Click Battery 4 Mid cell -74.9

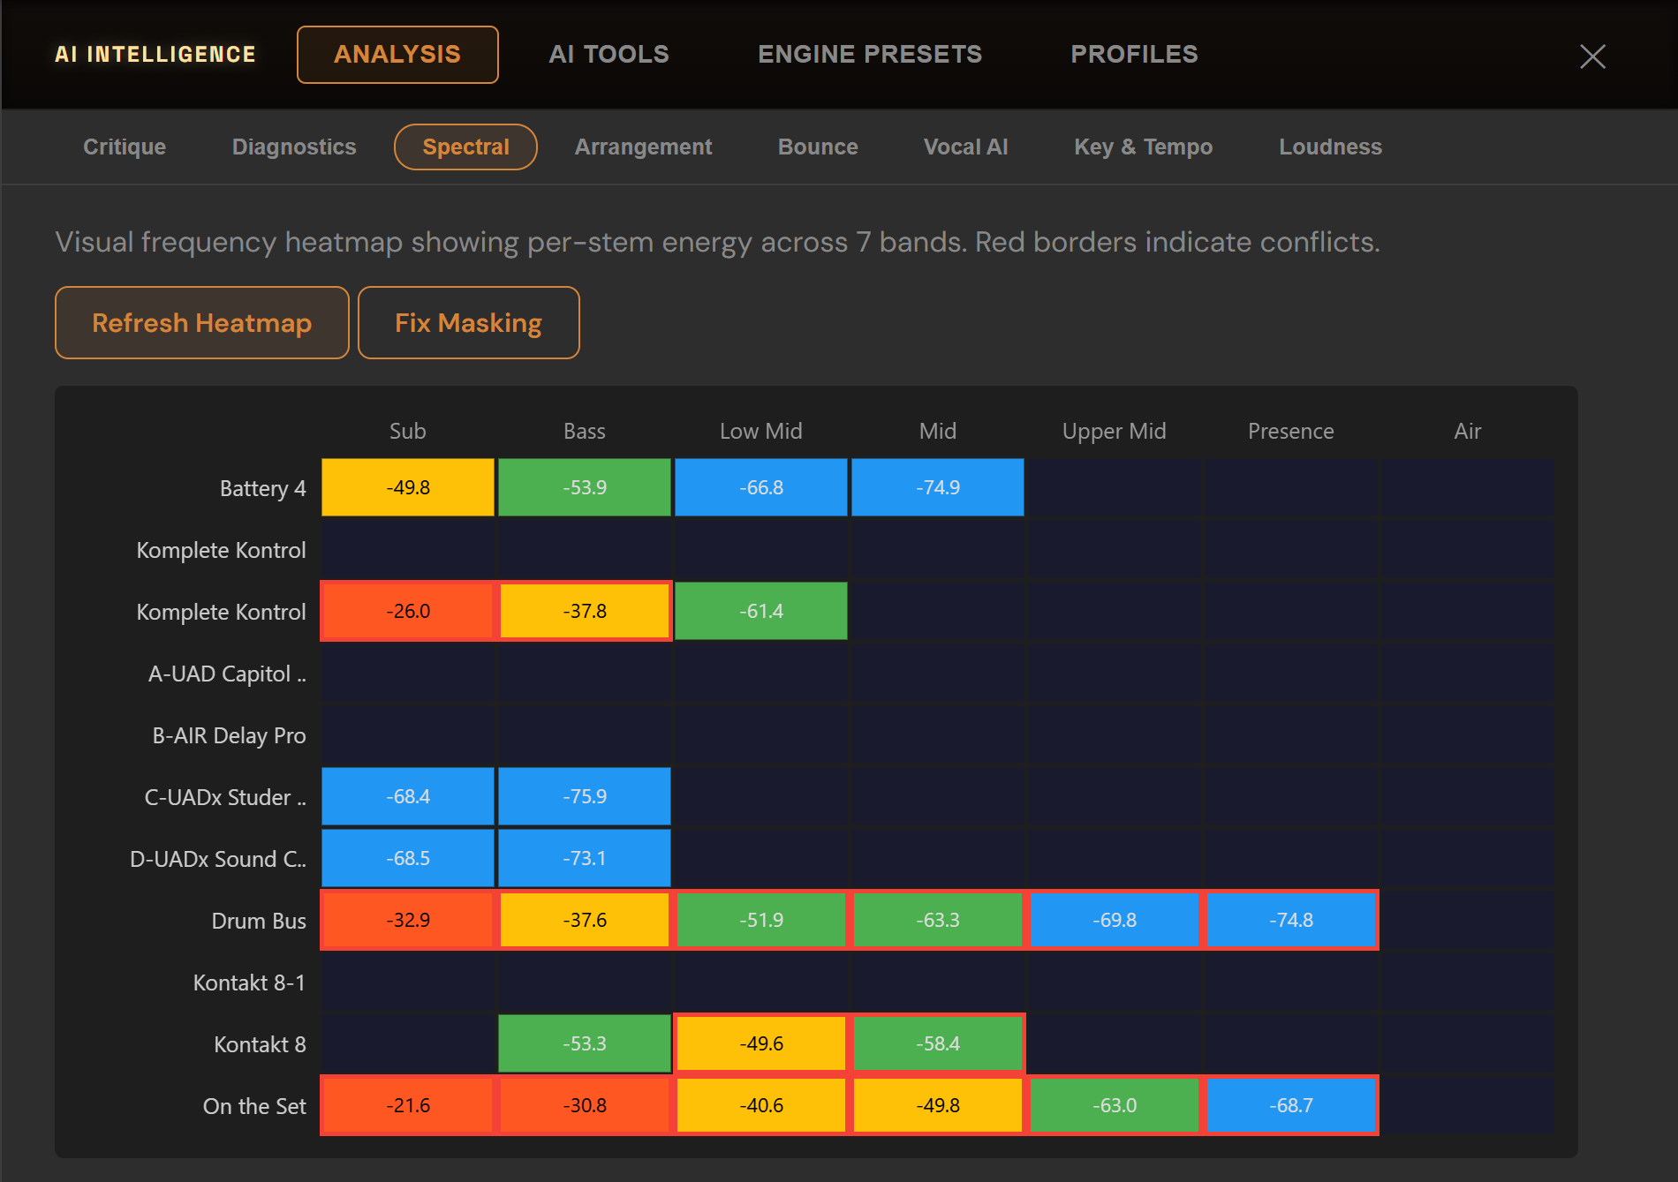[x=938, y=487]
